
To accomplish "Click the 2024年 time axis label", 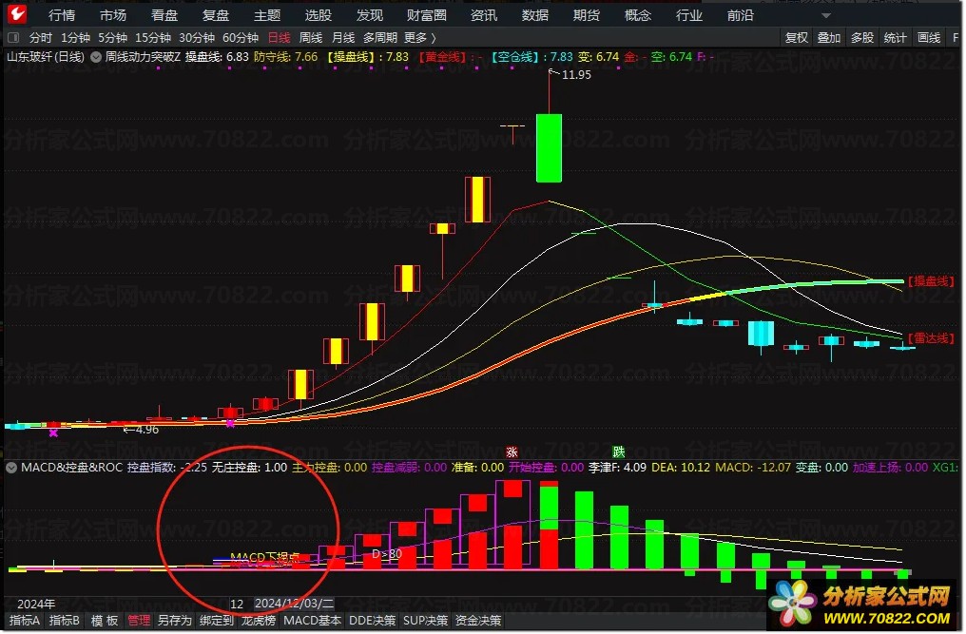I will click(x=36, y=605).
